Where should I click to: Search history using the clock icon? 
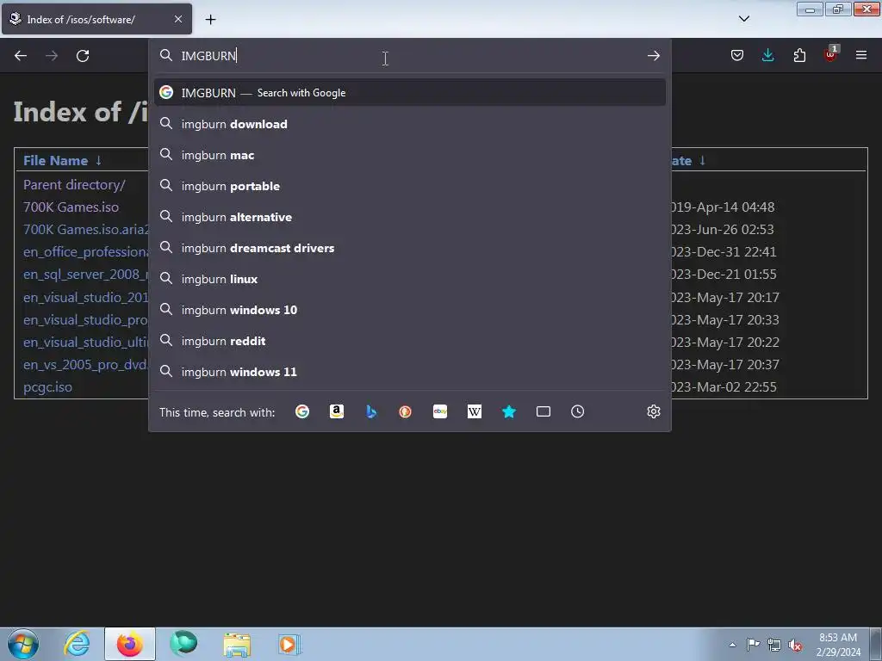(x=578, y=412)
